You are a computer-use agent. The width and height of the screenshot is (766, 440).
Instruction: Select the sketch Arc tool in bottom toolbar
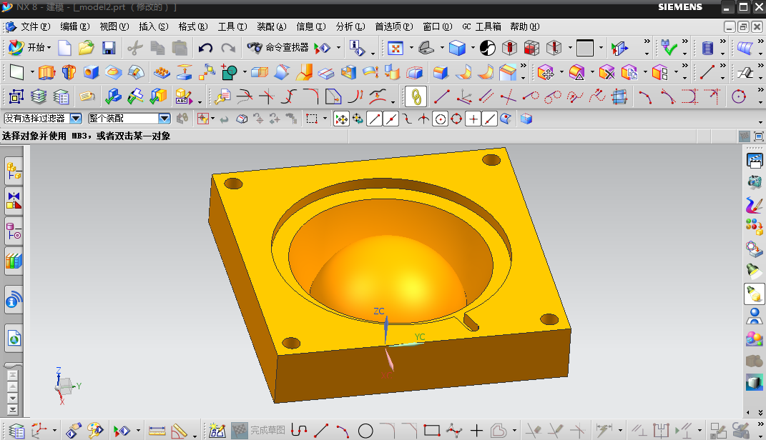tap(343, 431)
